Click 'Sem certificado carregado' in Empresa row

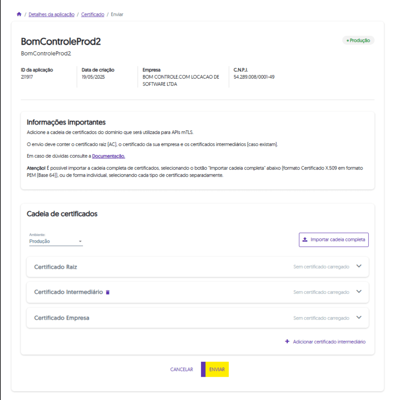click(321, 318)
